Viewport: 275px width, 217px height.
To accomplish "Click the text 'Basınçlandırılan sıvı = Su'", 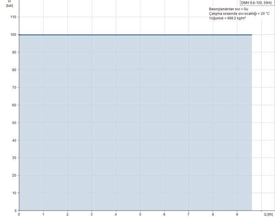I will (228, 9).
